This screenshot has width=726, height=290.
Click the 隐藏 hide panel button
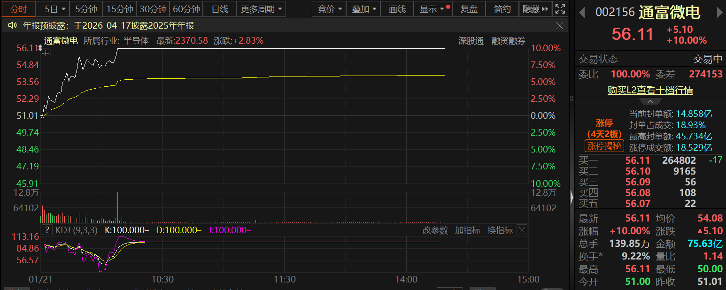coord(535,9)
